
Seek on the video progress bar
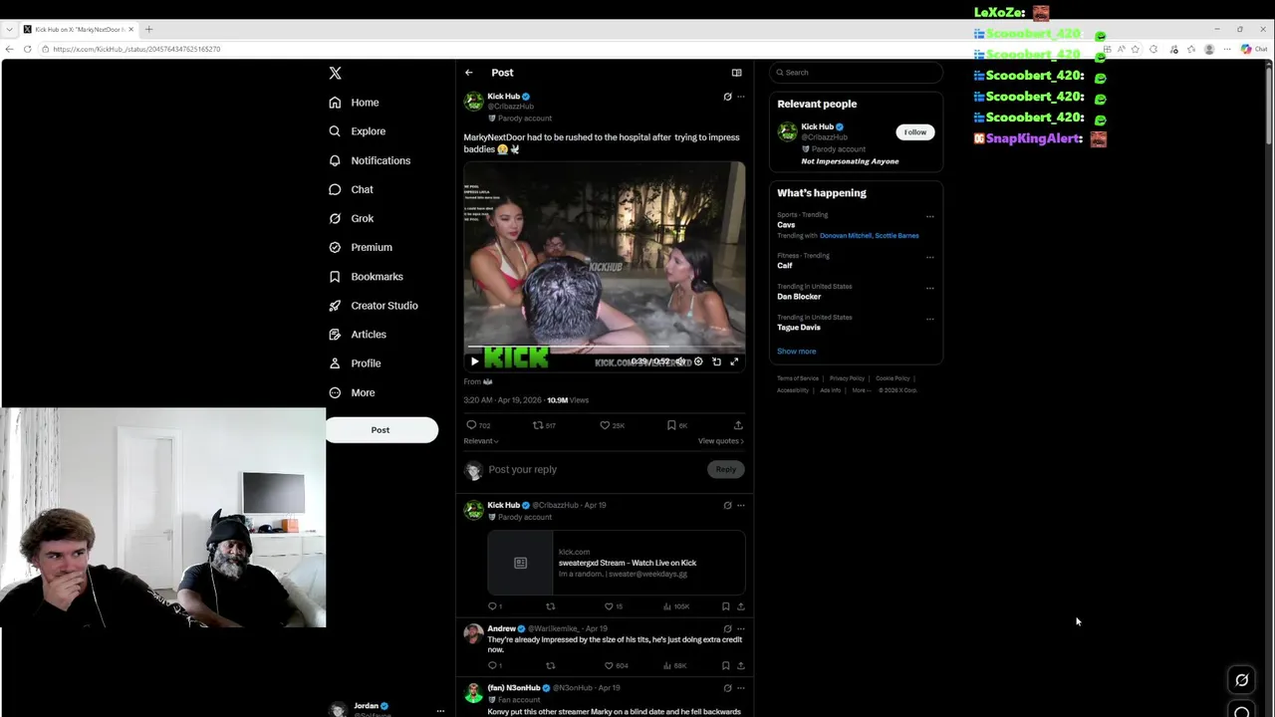[x=604, y=349]
